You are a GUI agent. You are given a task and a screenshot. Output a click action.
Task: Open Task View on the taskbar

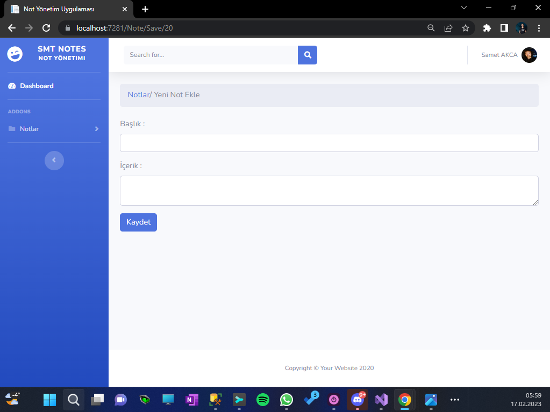click(97, 400)
